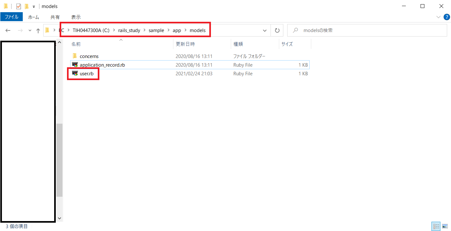451x231 pixels.
Task: Select the user.rb Ruby file icon
Action: coord(75,73)
